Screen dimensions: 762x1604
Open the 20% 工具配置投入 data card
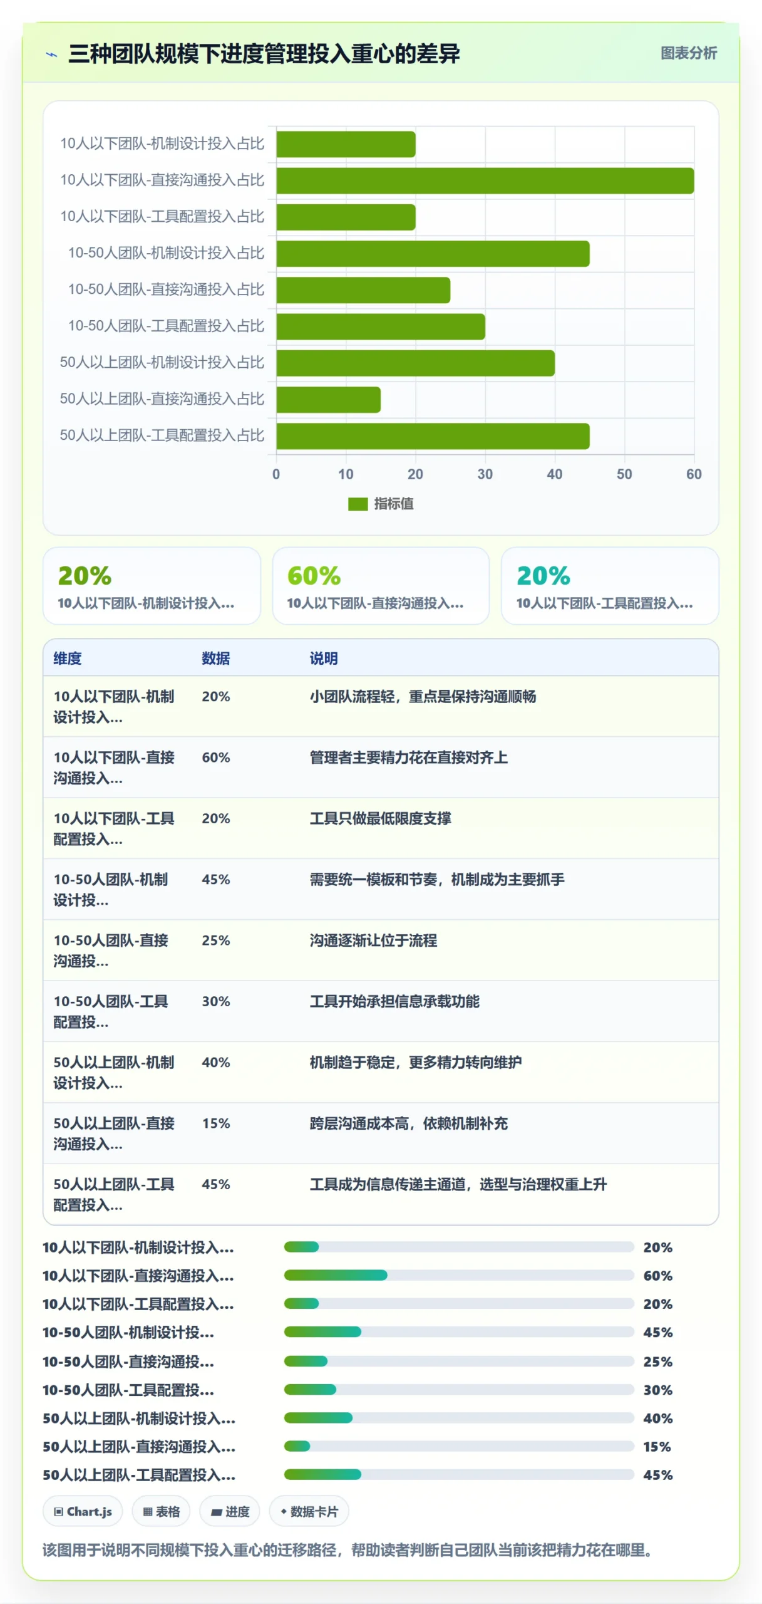click(610, 586)
